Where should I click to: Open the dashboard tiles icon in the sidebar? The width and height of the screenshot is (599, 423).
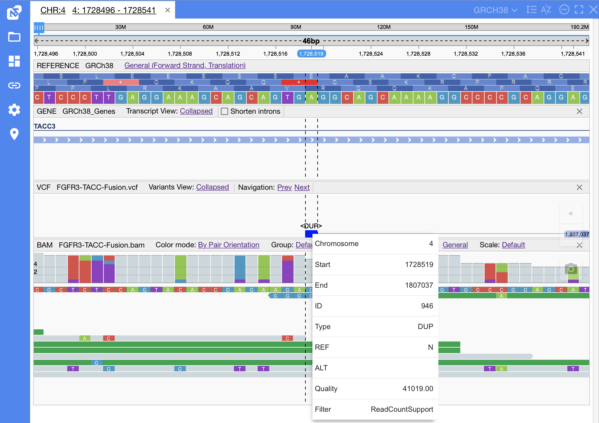coord(14,61)
